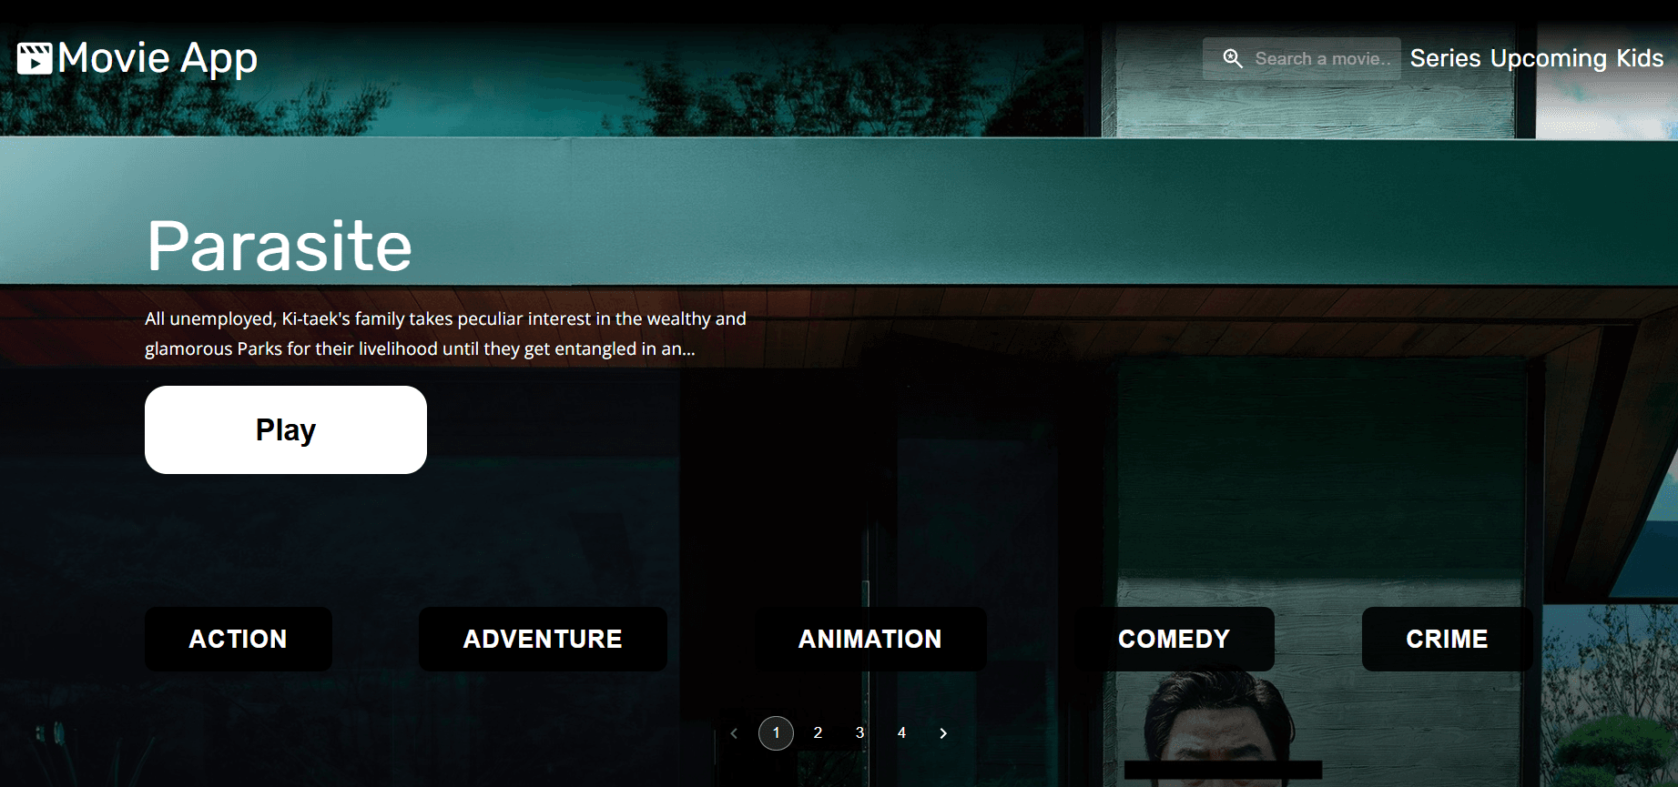The width and height of the screenshot is (1678, 787).
Task: Select the ADVENTURE genre button
Action: coord(543,639)
